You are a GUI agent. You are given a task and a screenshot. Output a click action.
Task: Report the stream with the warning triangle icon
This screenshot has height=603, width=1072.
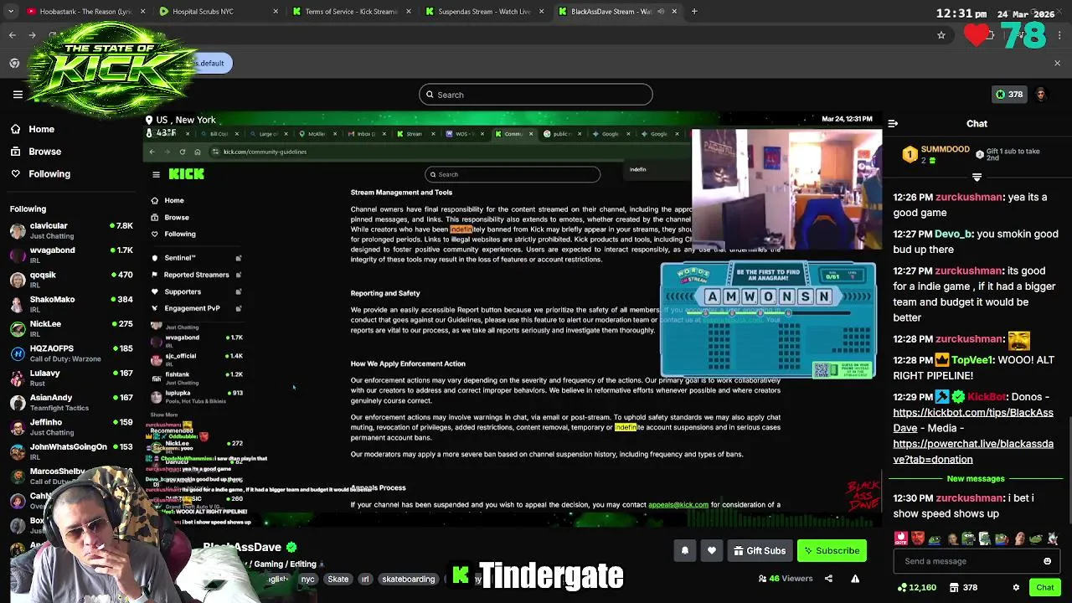[x=855, y=578]
